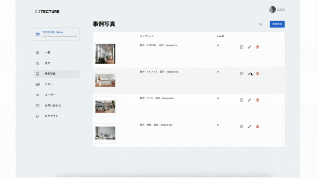This screenshot has height=179, width=318.
Task: Go to 注文 in the sidebar
Action: (47, 63)
